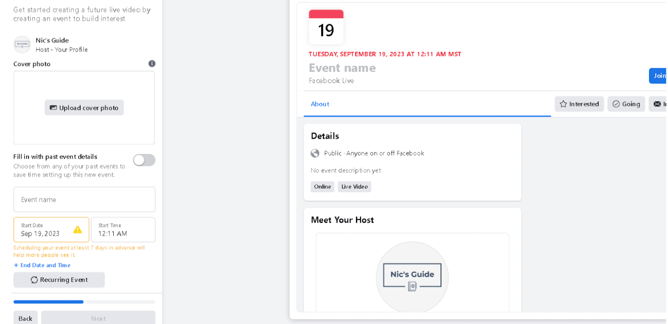668x324 pixels.
Task: Click the info icon beside Cover photo
Action: (152, 64)
